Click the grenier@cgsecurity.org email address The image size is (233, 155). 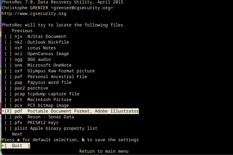[x=82, y=8]
